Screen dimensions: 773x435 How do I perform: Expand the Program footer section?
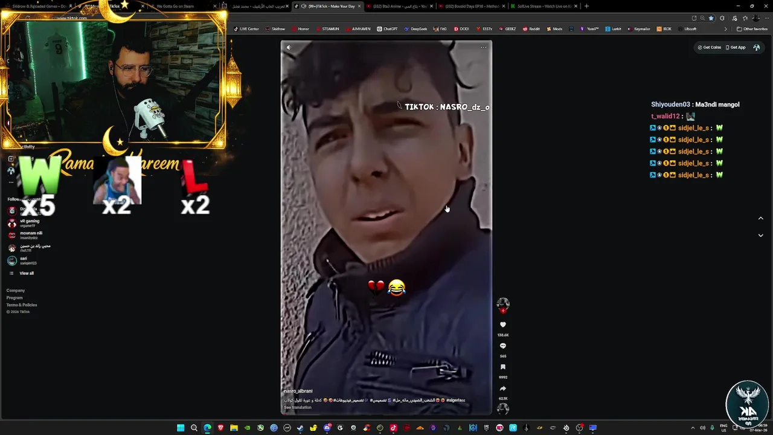[x=14, y=298]
